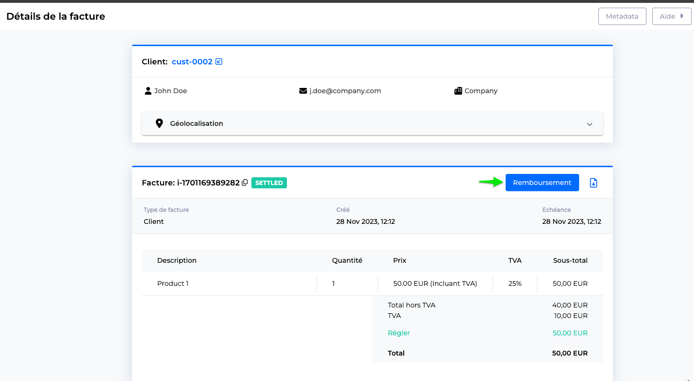Click the Echéance label

557,210
